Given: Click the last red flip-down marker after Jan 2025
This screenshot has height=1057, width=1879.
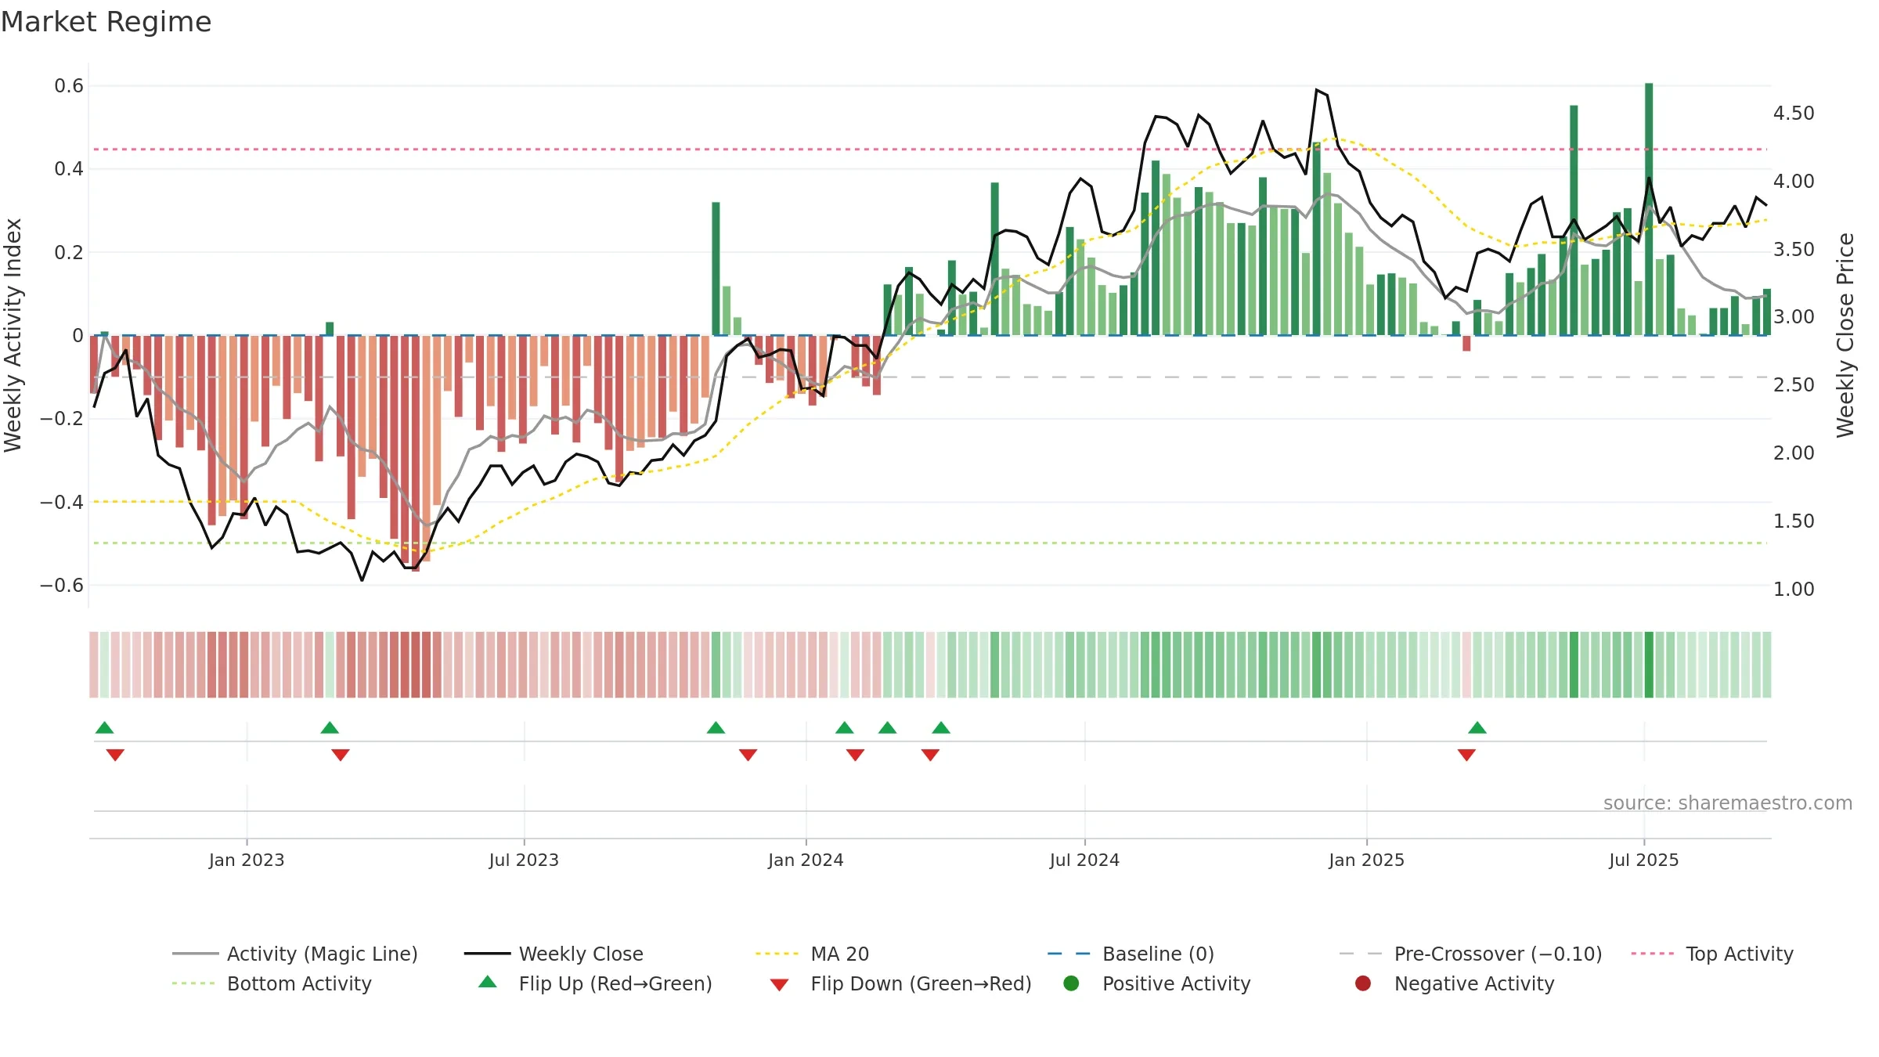Looking at the screenshot, I should (x=1466, y=755).
